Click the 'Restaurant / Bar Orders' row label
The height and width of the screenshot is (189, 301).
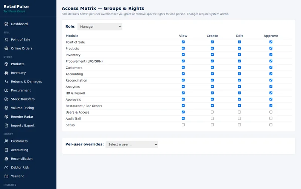tap(84, 106)
